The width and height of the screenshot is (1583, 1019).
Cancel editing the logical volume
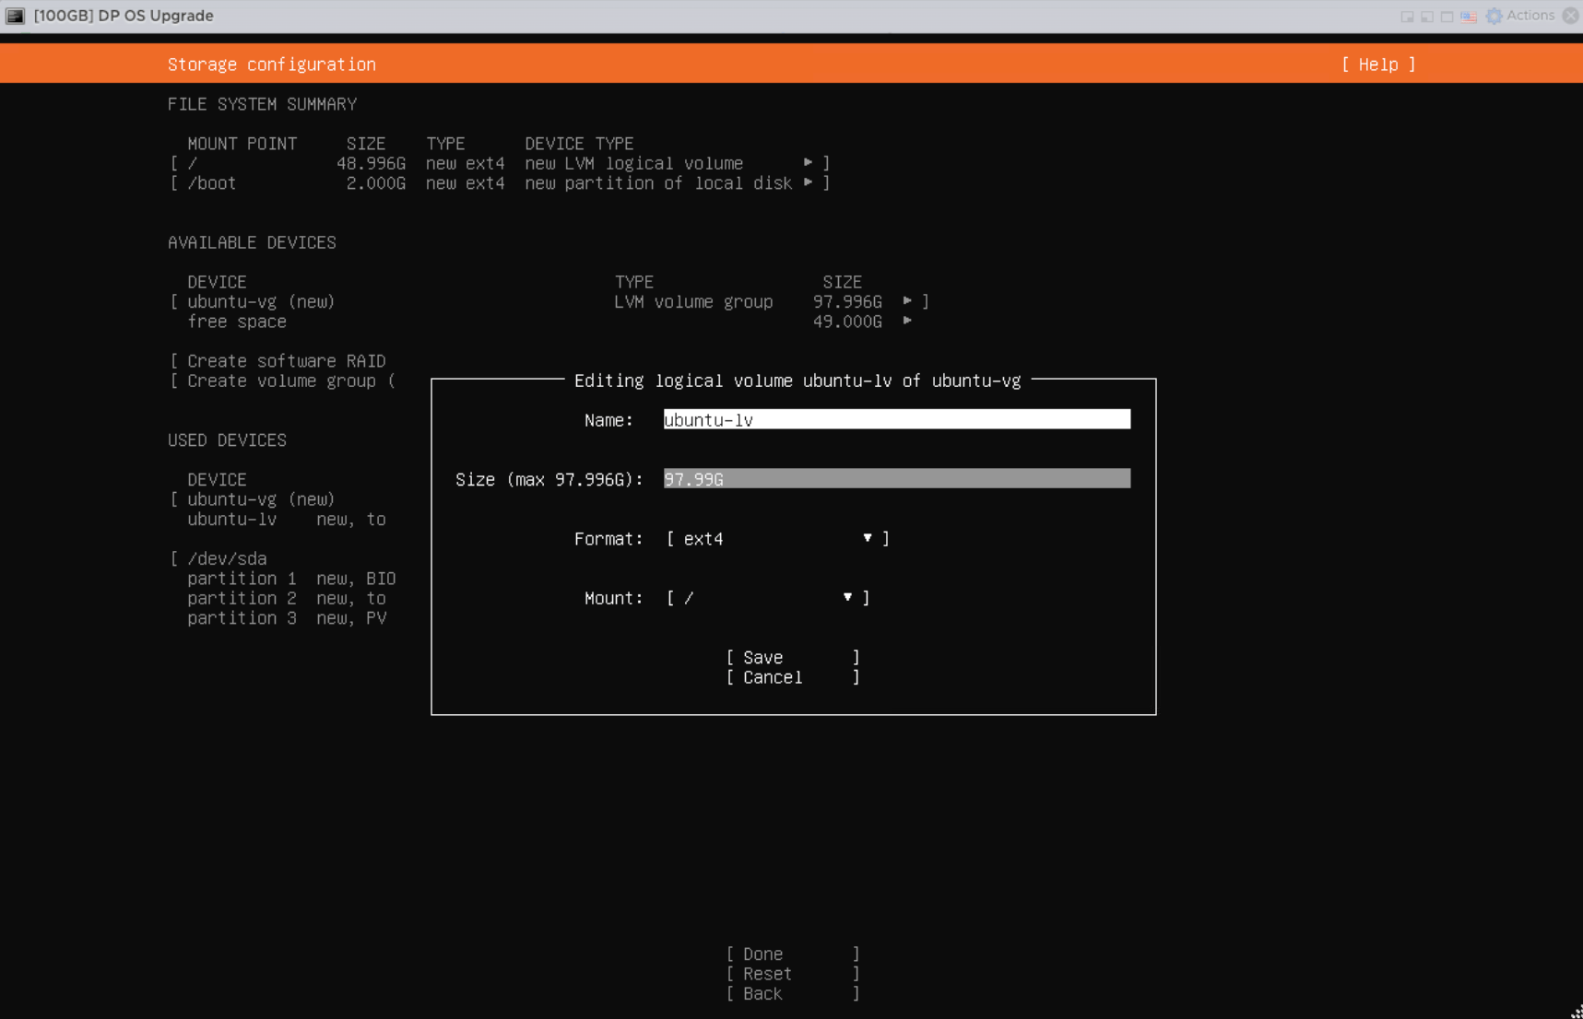pos(793,677)
